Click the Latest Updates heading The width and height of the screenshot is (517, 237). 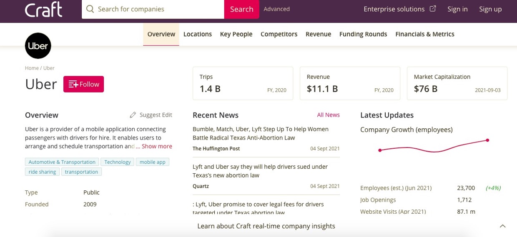(387, 115)
